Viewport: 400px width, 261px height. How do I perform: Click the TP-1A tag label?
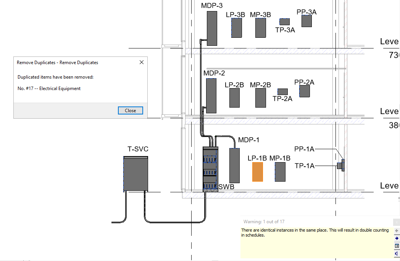[x=305, y=166]
